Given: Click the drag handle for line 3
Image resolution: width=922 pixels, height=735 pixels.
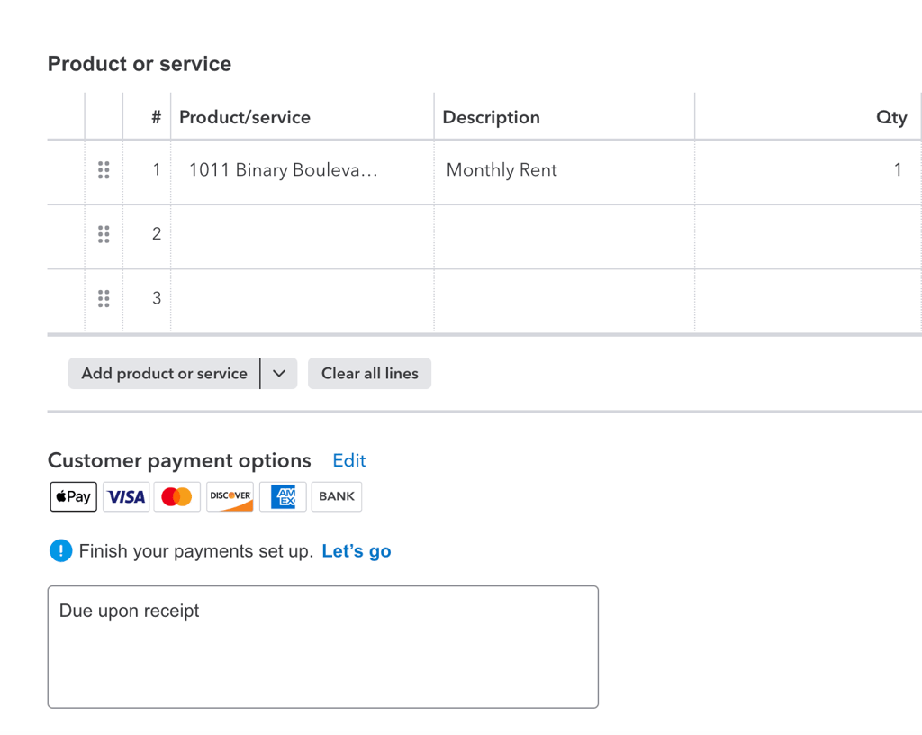Looking at the screenshot, I should pyautogui.click(x=104, y=298).
